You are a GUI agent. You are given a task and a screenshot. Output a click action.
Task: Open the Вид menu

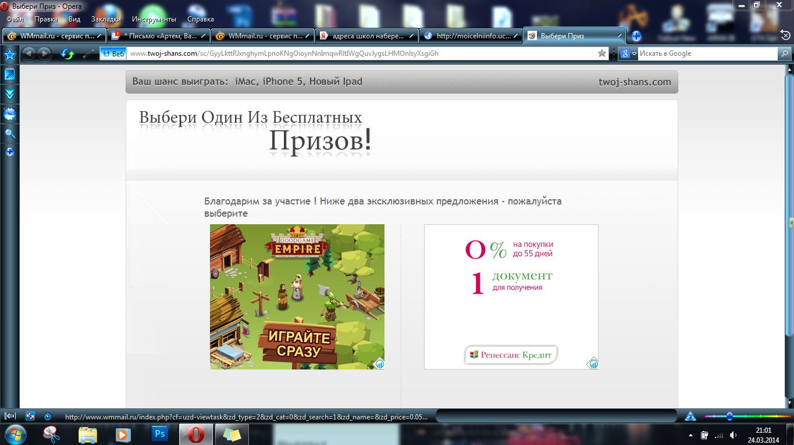click(74, 19)
